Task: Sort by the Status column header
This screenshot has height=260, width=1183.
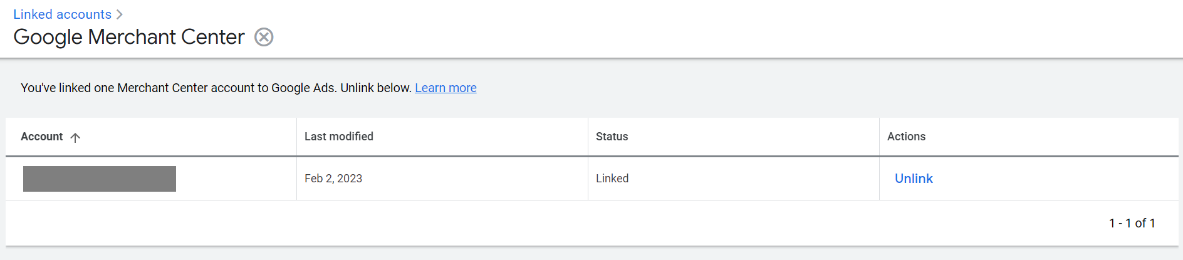Action: coord(612,137)
